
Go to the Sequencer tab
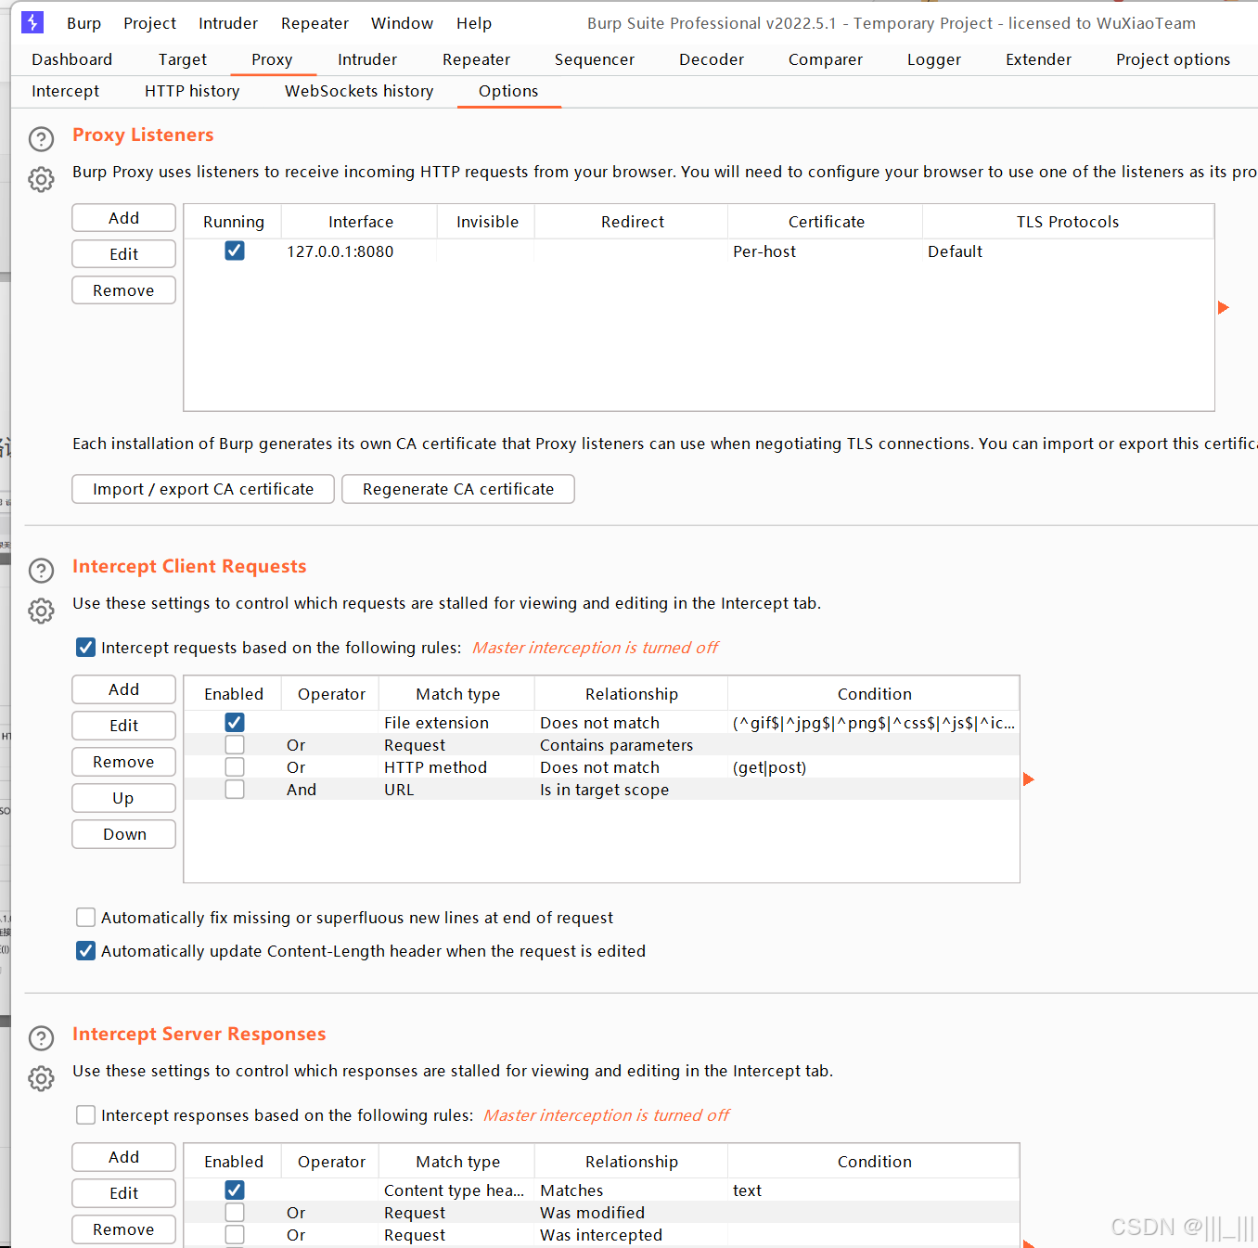[x=595, y=59]
